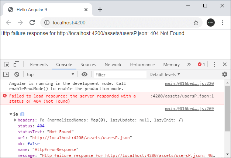
Task: Click the inspect element picker icon
Action: [7, 64]
